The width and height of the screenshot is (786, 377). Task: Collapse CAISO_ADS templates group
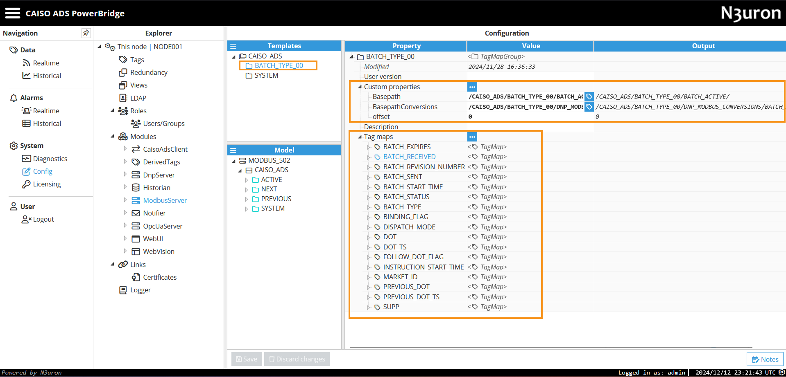point(234,56)
